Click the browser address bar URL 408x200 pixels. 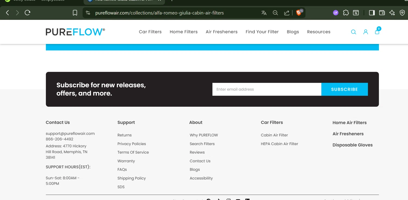(x=159, y=13)
